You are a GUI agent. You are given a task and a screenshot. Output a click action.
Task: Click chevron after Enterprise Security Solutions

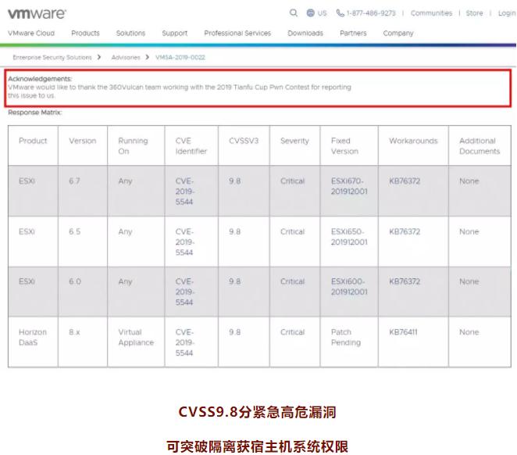point(99,57)
